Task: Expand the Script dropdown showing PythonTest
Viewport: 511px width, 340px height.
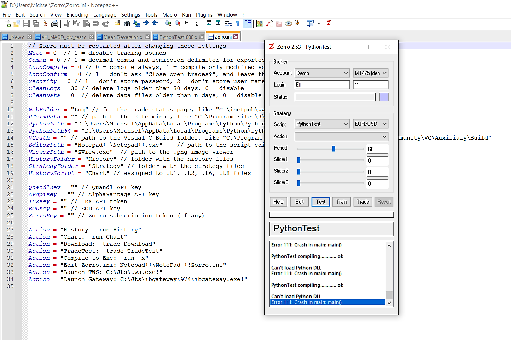Action: click(x=322, y=124)
